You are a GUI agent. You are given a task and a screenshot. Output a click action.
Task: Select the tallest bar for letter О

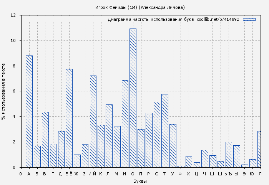click(x=133, y=98)
